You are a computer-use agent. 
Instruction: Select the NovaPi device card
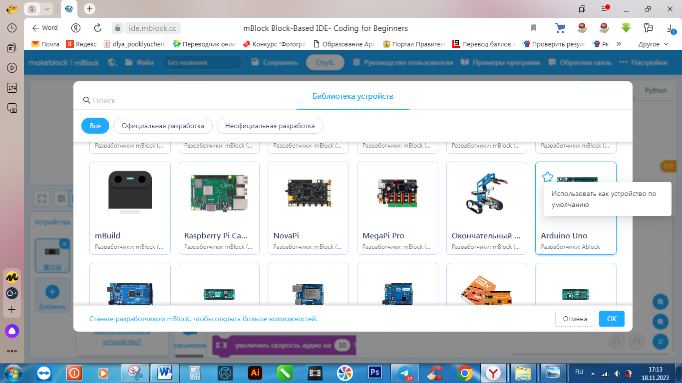pyautogui.click(x=308, y=208)
